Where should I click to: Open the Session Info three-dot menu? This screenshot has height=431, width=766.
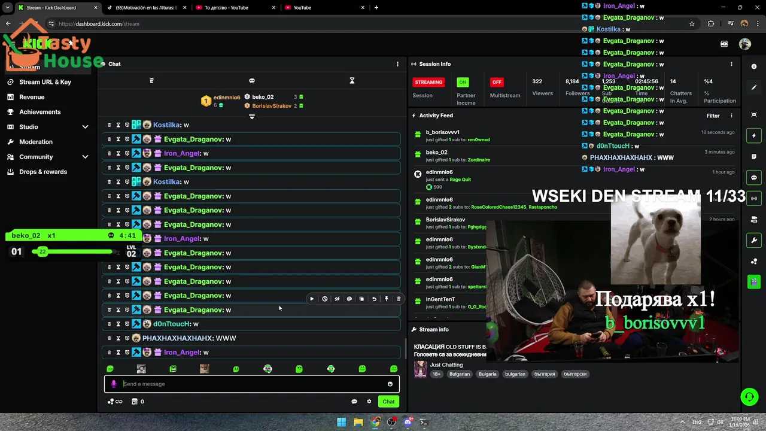[x=731, y=64]
